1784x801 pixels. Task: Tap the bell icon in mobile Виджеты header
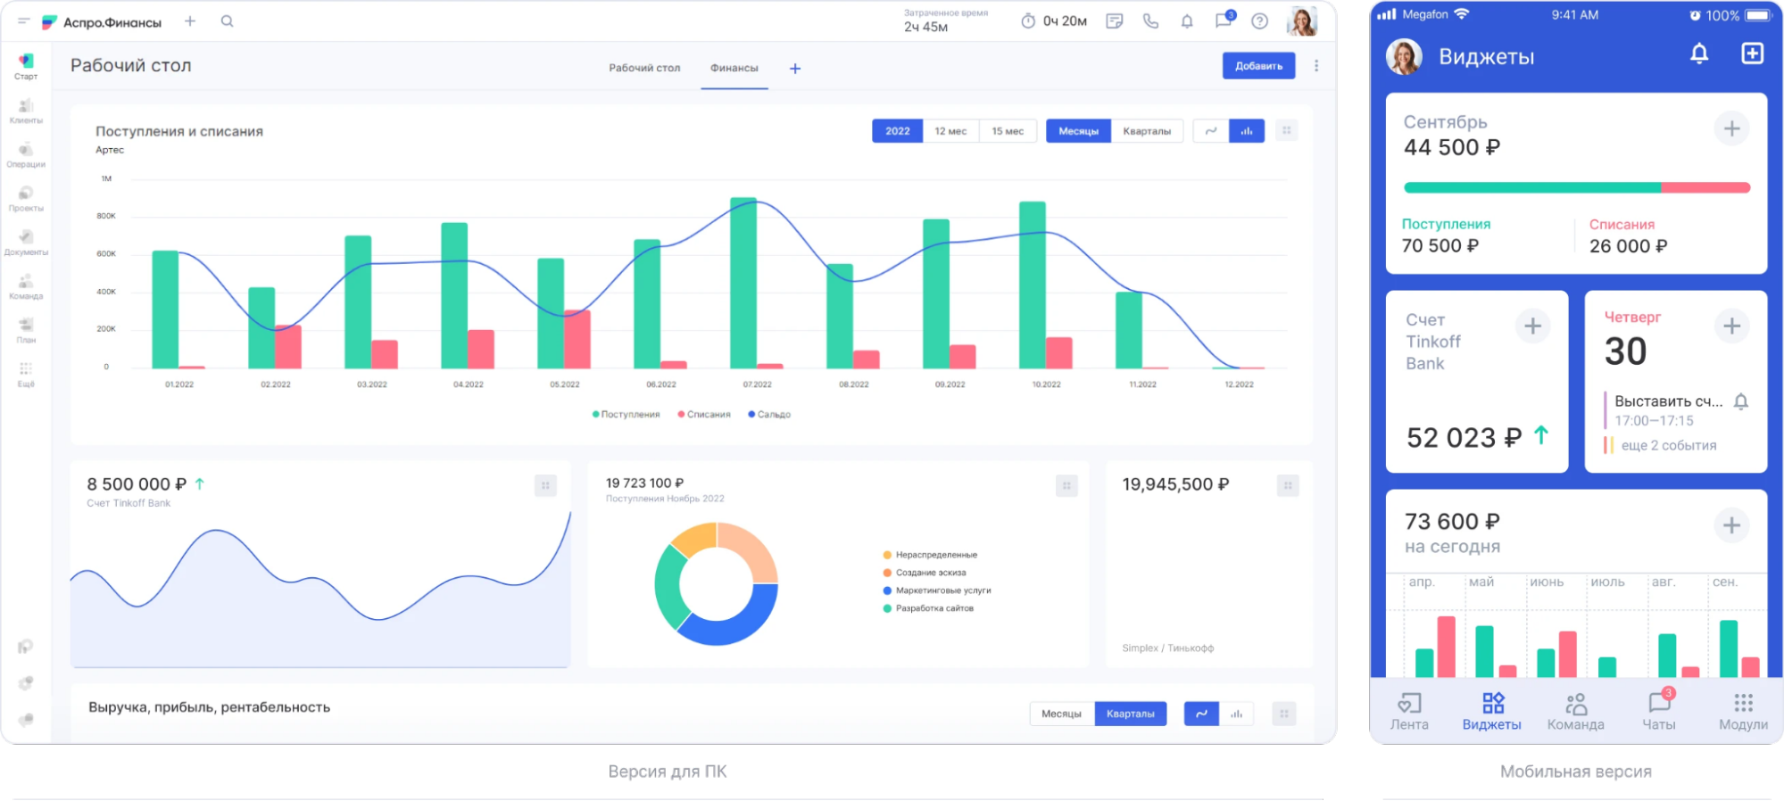(x=1699, y=54)
